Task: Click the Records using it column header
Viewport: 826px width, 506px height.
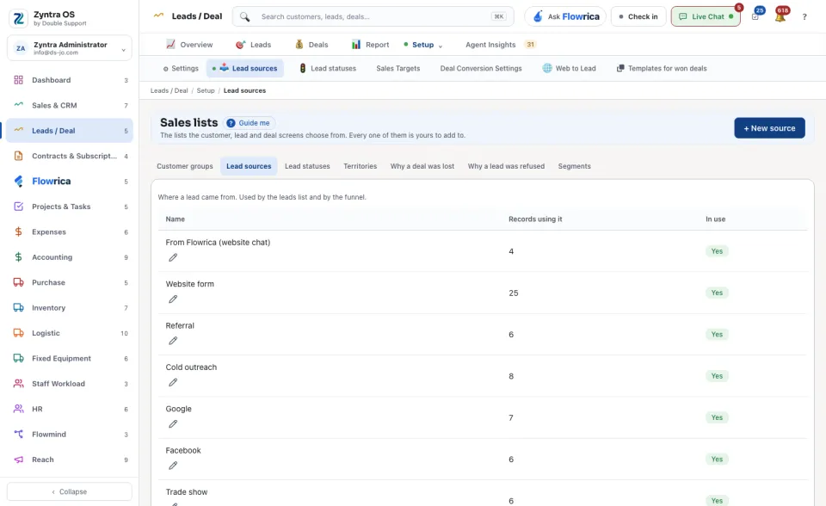Action: [535, 219]
